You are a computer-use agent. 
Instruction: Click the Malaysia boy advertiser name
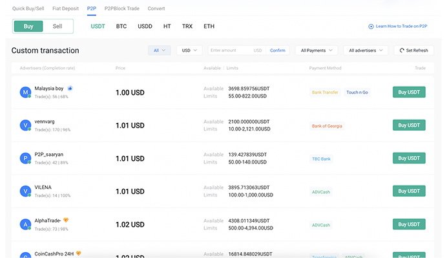click(49, 89)
